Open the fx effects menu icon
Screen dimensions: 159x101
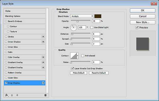click(x=7, y=95)
